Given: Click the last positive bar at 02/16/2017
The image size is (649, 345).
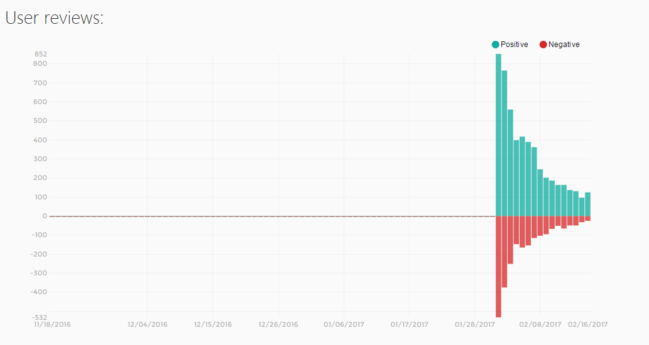Looking at the screenshot, I should click(587, 204).
